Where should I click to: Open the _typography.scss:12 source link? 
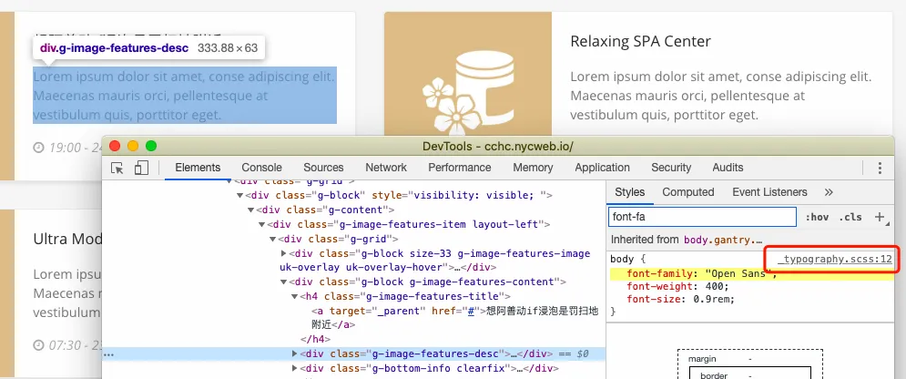tap(834, 259)
